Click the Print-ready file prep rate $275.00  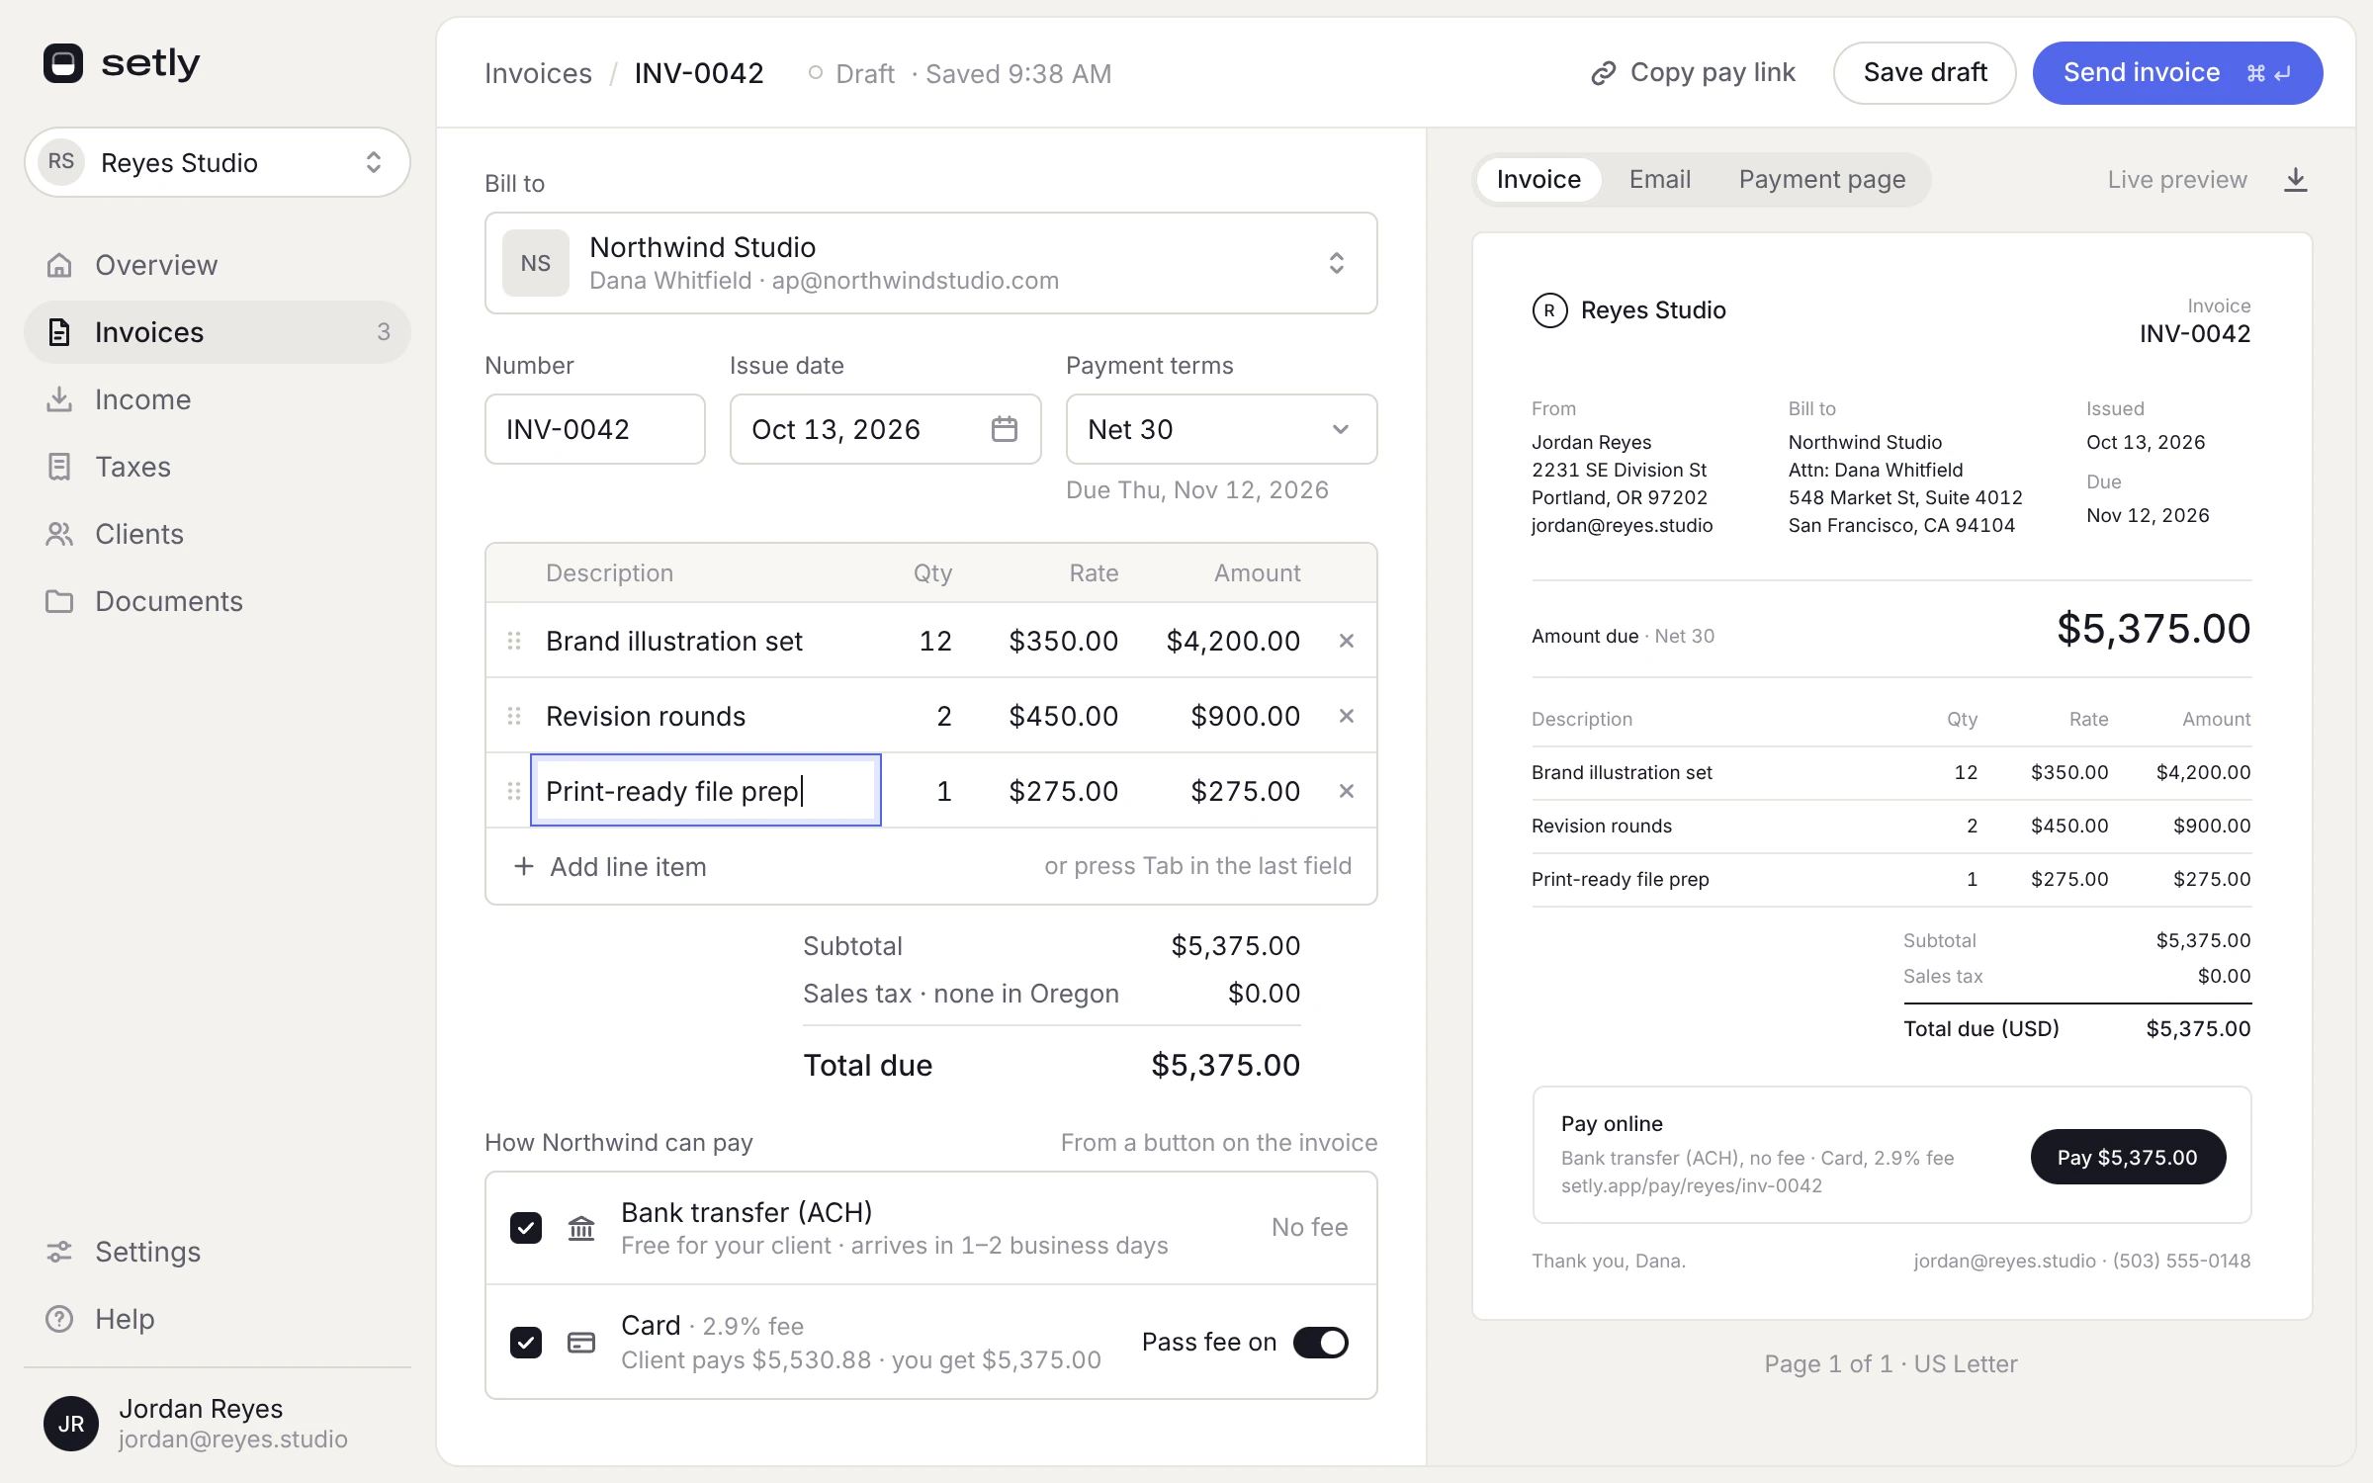pos(1064,791)
